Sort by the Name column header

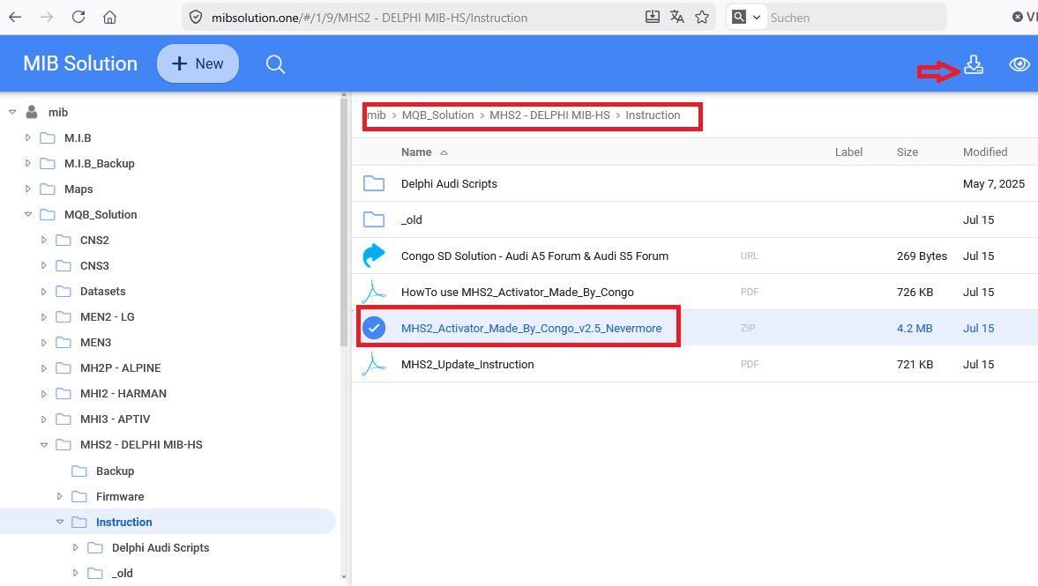pos(416,152)
